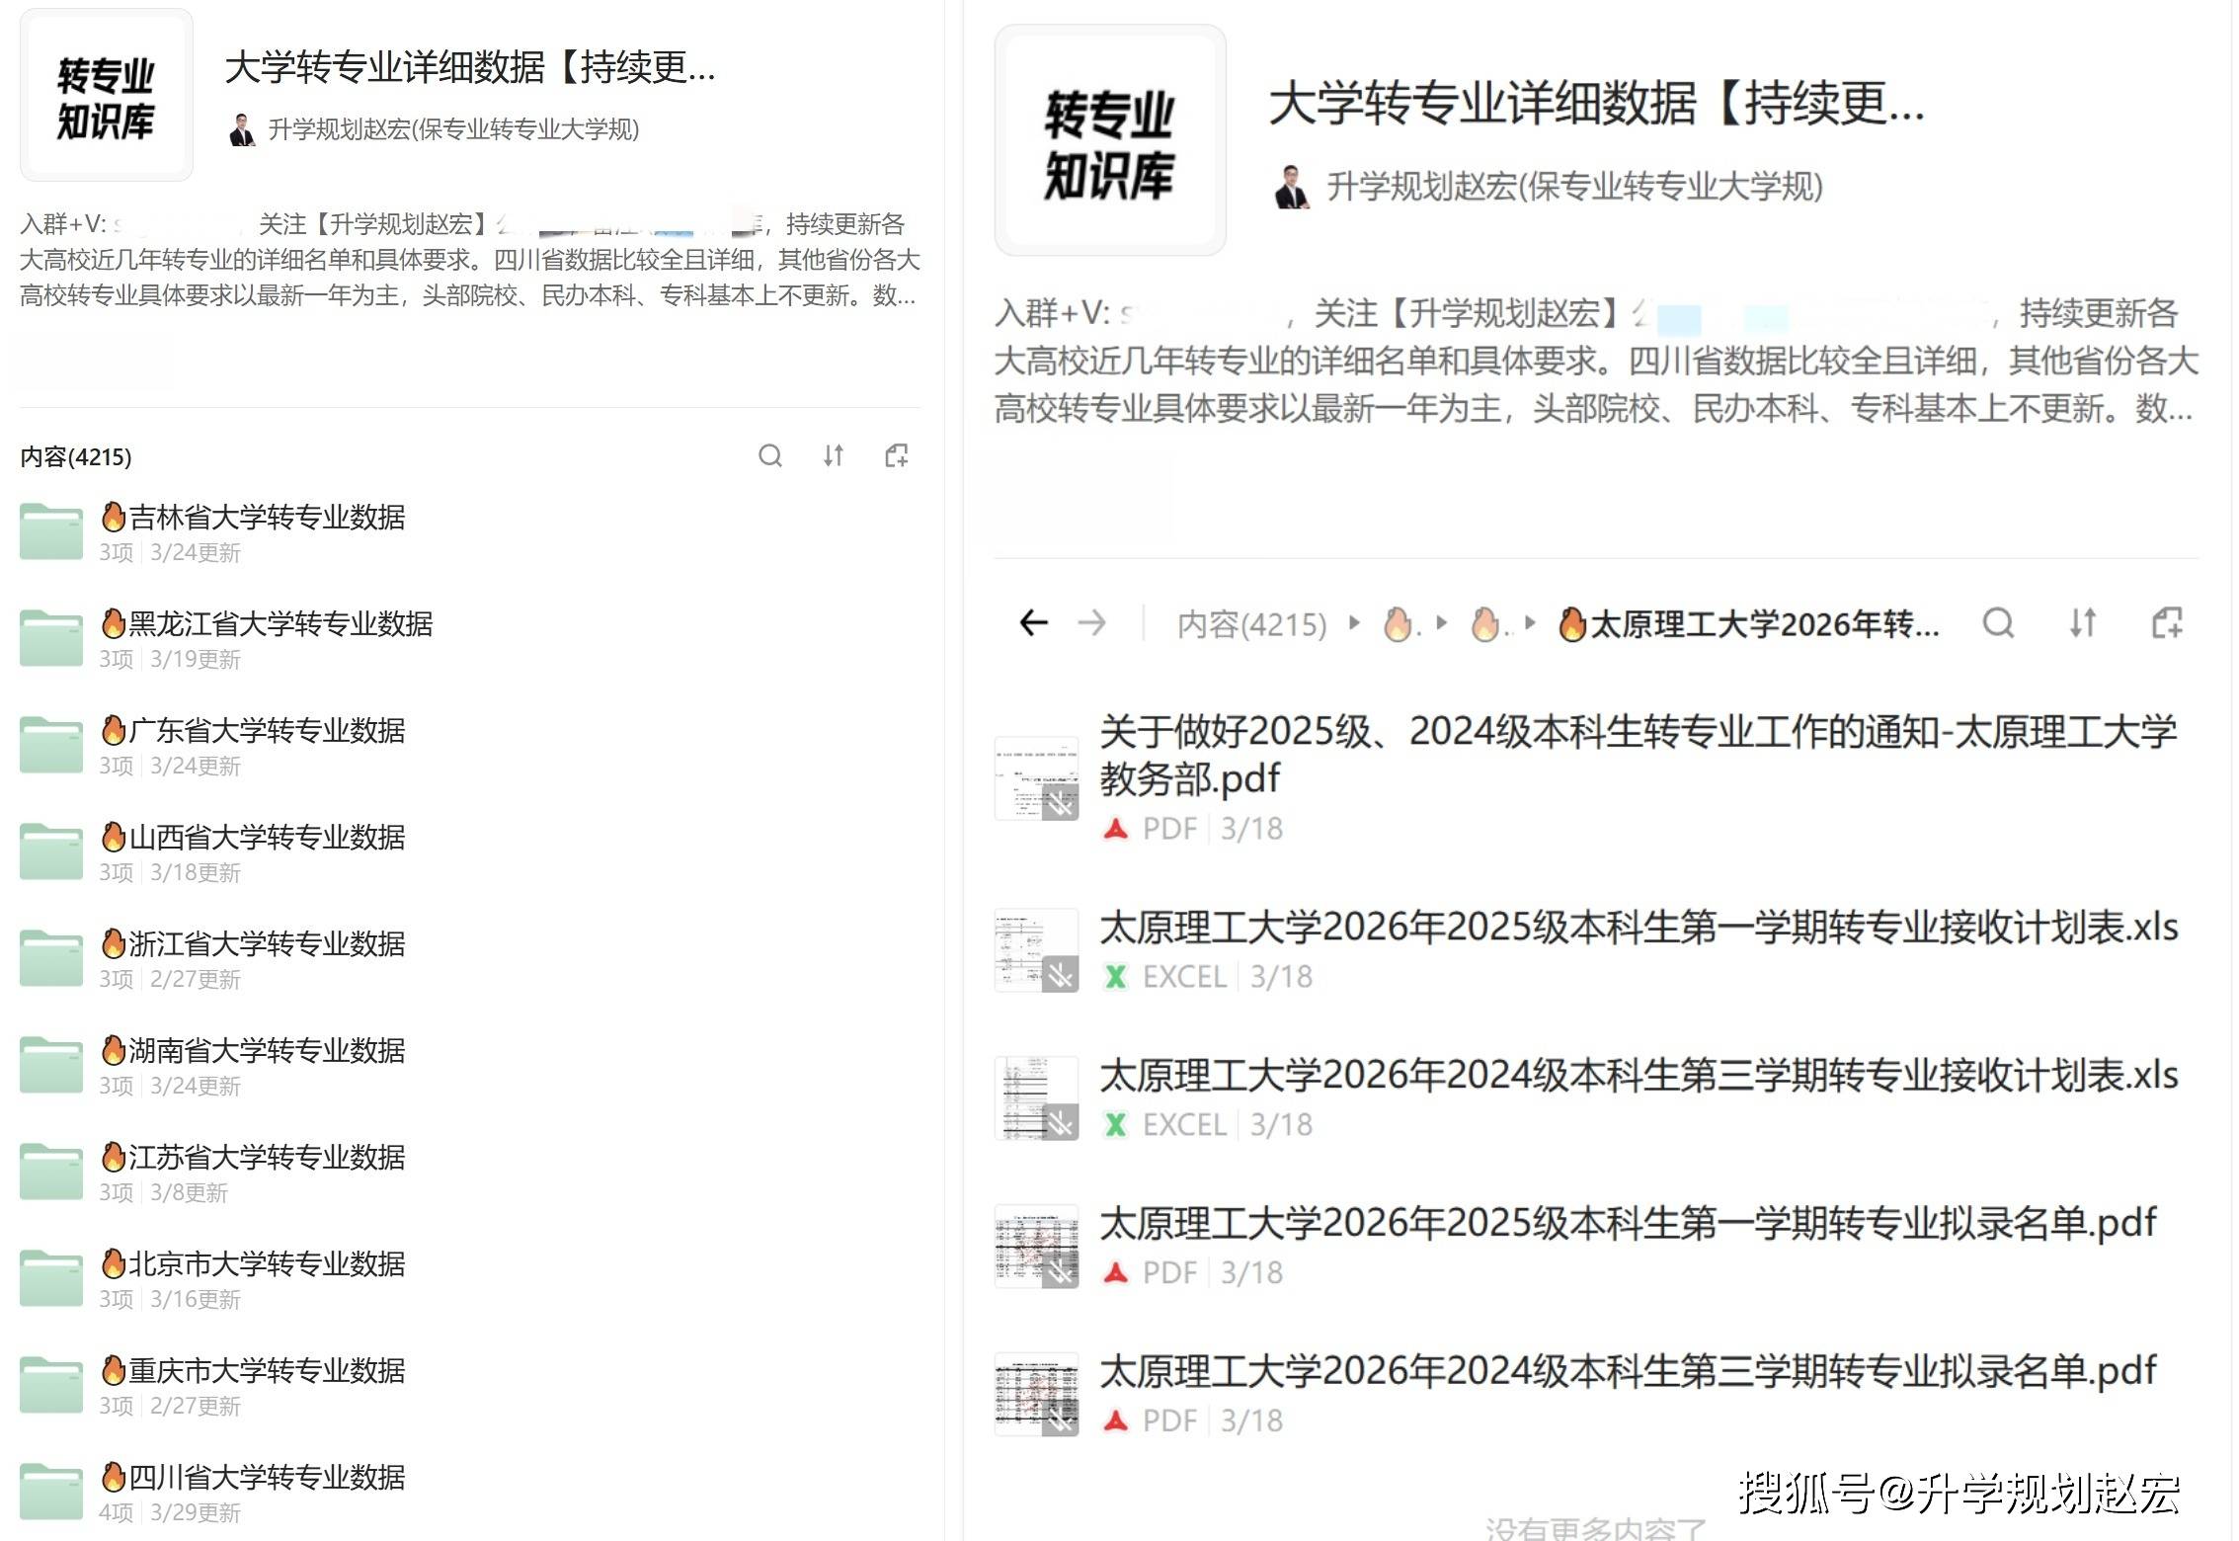Click the sort icon in right breadcrumb bar

click(2083, 623)
